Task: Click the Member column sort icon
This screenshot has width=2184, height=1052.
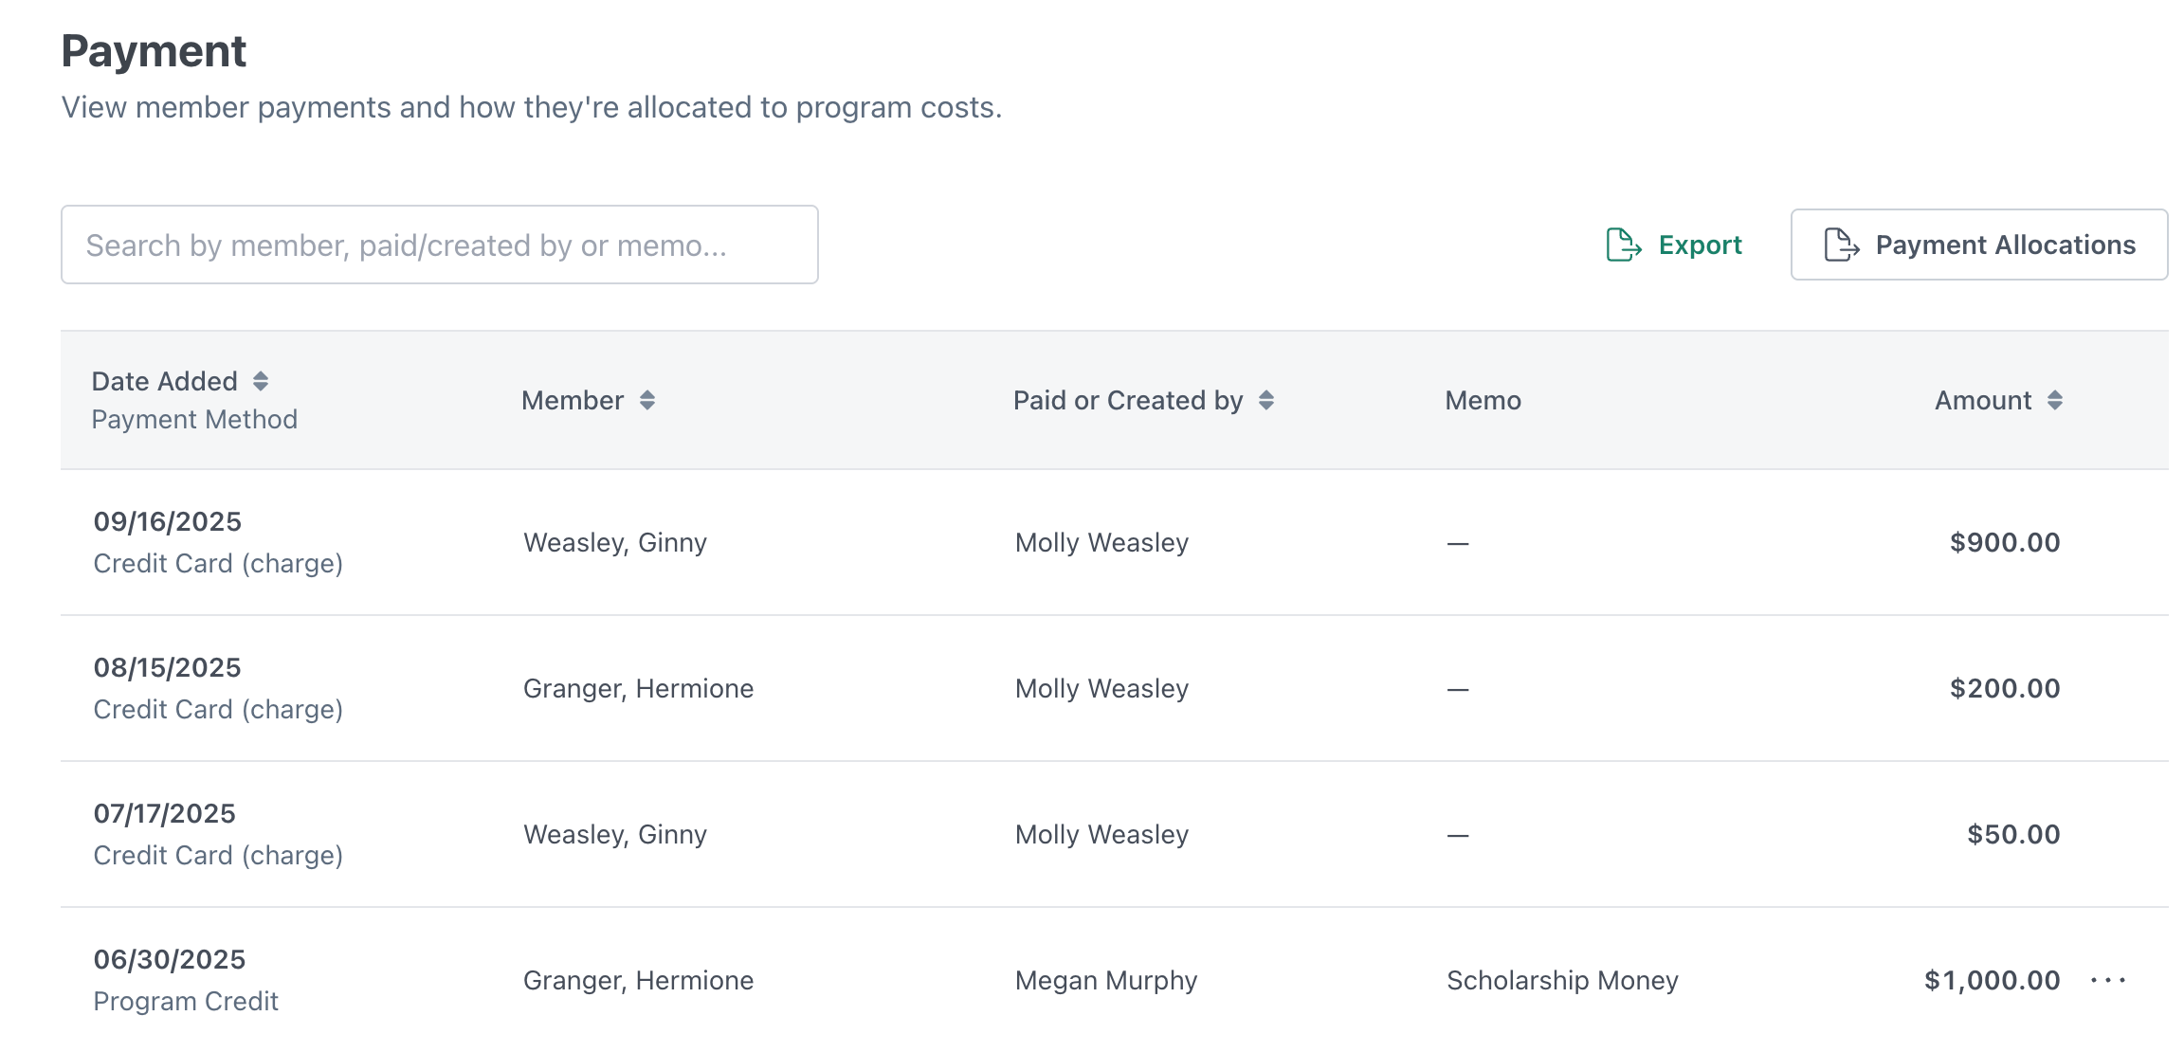Action: [x=647, y=400]
